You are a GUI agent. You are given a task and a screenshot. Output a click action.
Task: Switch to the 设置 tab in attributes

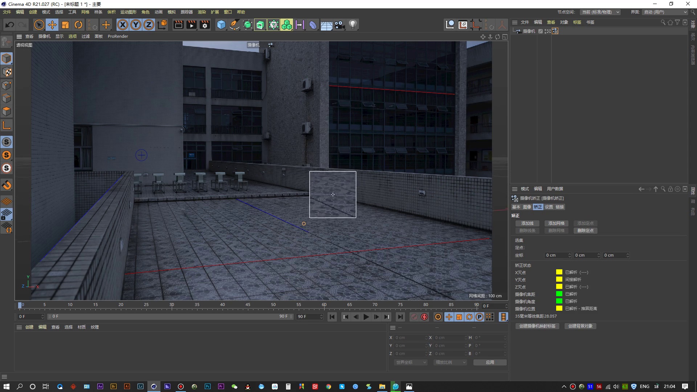pos(549,207)
